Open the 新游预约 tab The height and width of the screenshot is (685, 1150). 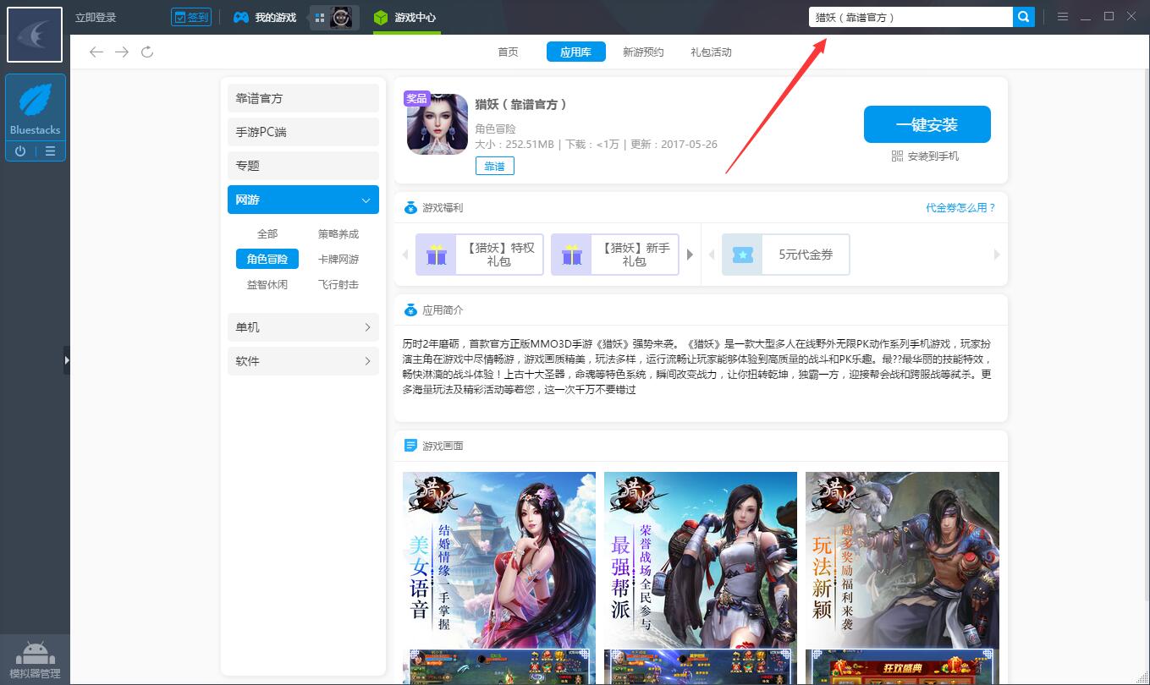[643, 52]
